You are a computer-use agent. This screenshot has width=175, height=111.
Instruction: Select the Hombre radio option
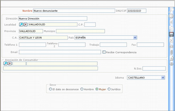(x=82, y=89)
